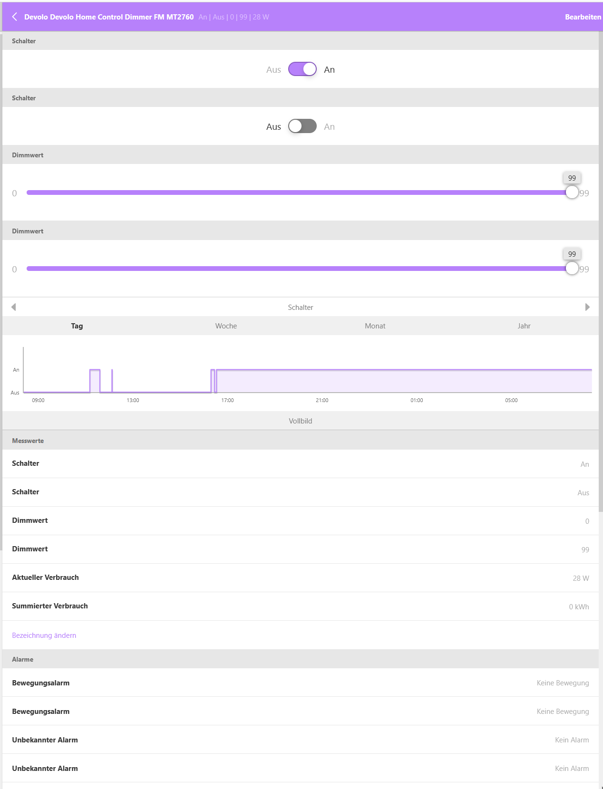Turn off the first Schalter toggle

pos(302,69)
